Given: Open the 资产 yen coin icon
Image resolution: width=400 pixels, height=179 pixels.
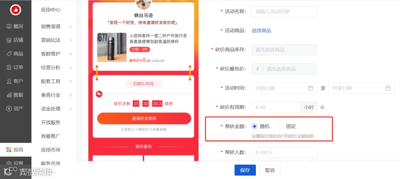Looking at the screenshot, I should pyautogui.click(x=9, y=109).
